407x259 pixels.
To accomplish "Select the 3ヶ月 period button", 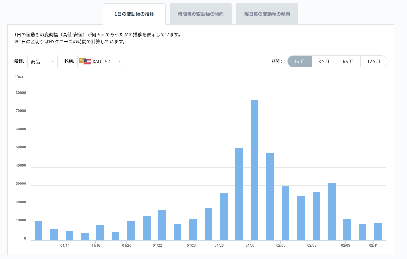I will pos(324,61).
